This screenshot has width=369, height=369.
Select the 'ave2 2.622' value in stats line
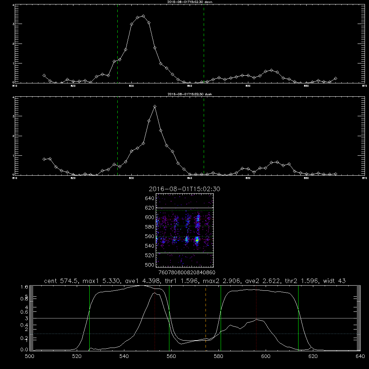click(x=263, y=281)
